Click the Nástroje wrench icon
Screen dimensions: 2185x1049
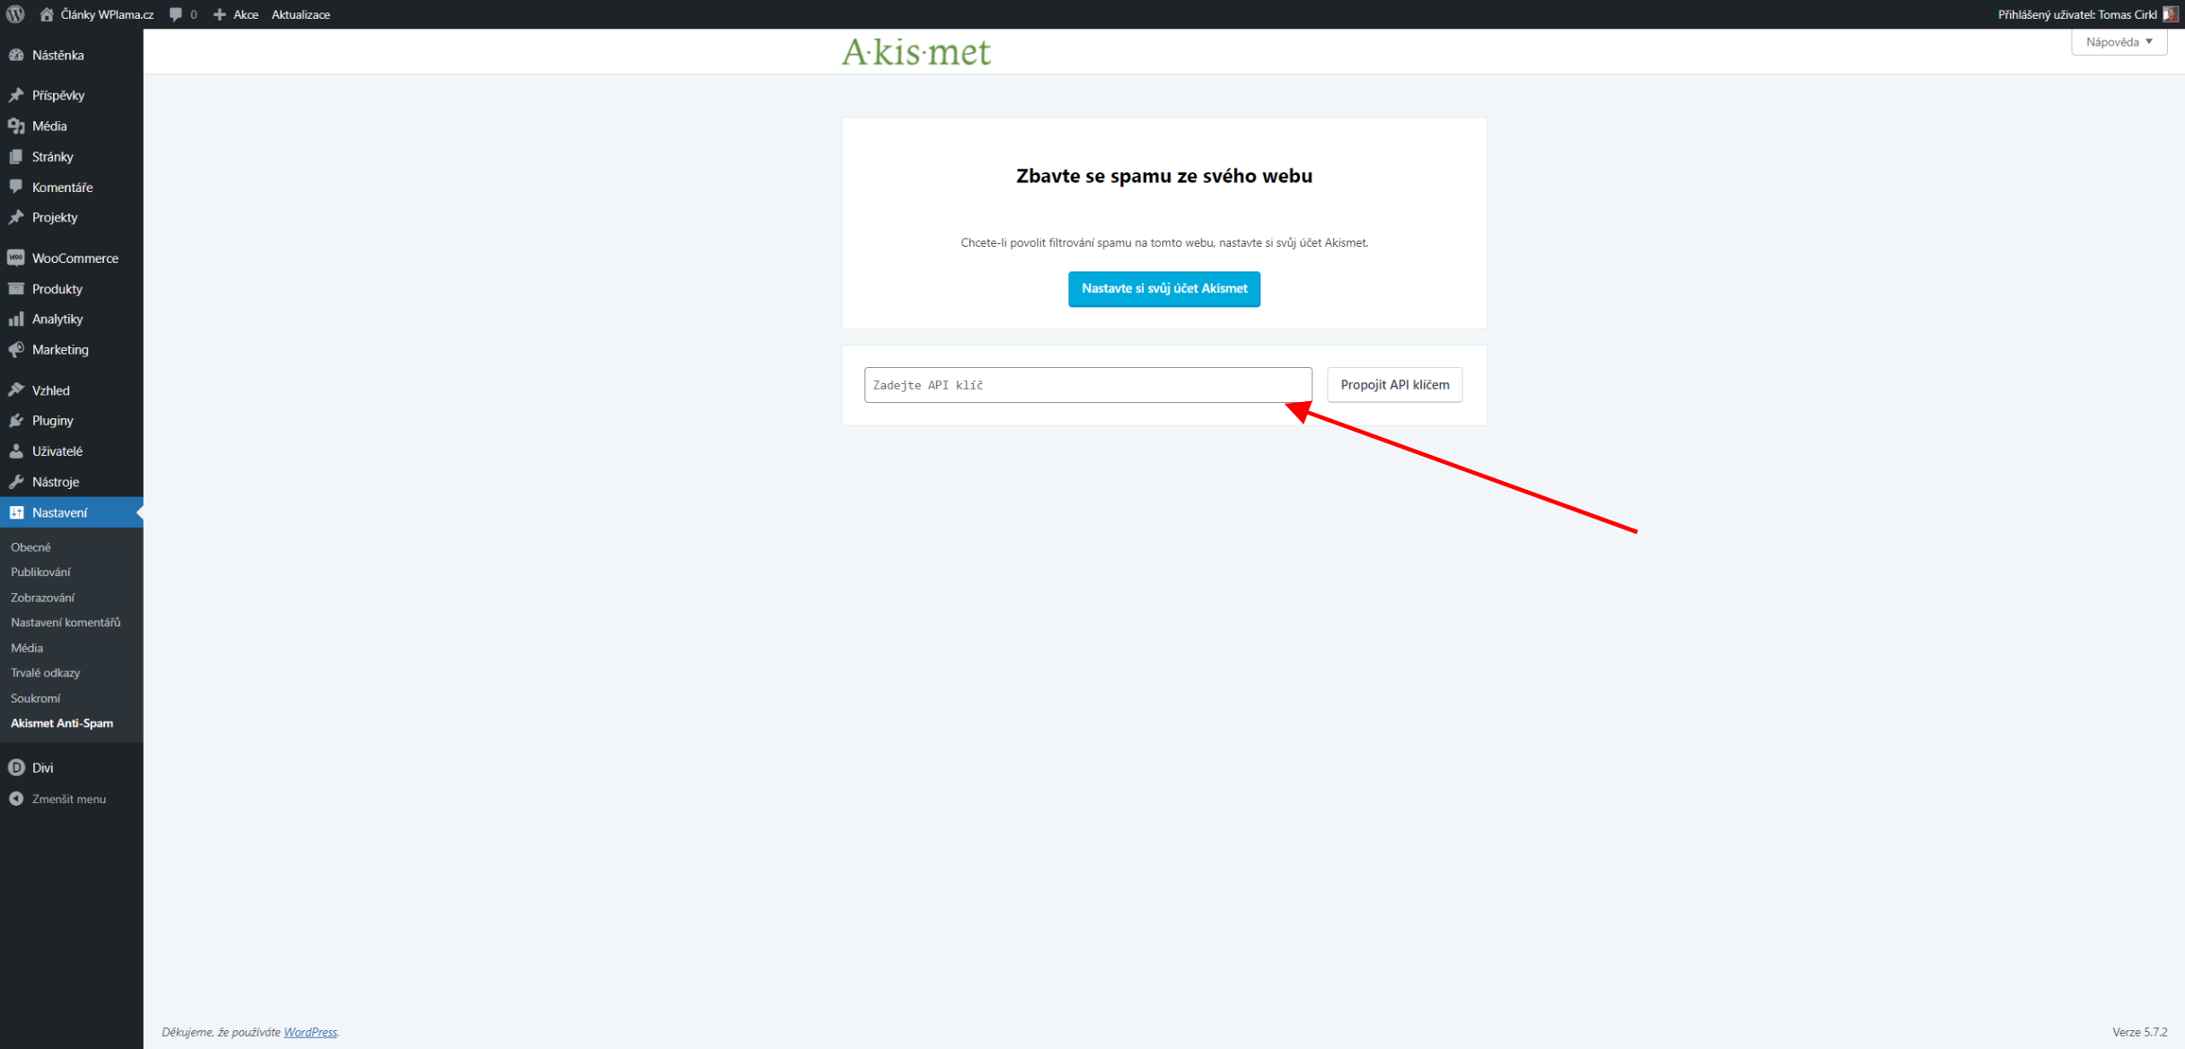pos(16,481)
